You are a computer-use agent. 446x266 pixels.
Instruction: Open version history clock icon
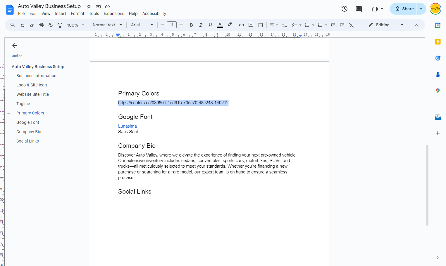(x=345, y=9)
